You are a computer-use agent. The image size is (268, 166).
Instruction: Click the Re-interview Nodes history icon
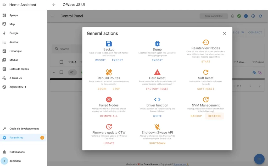[x=206, y=42]
